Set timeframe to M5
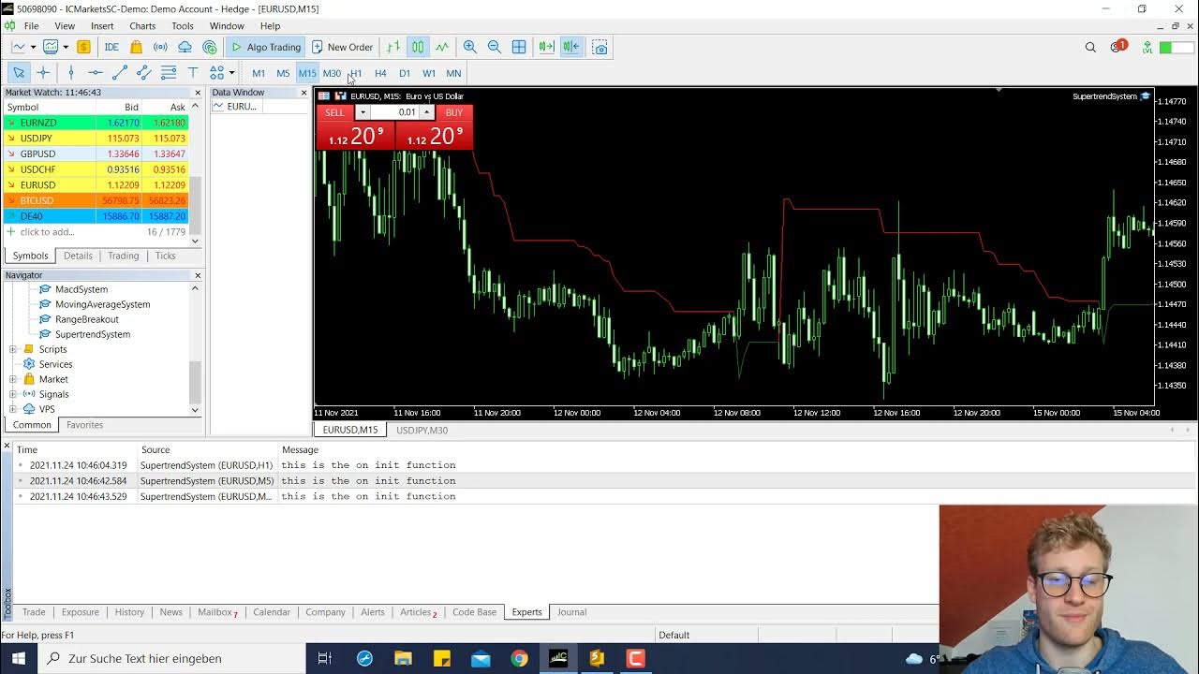The image size is (1199, 674). tap(283, 73)
